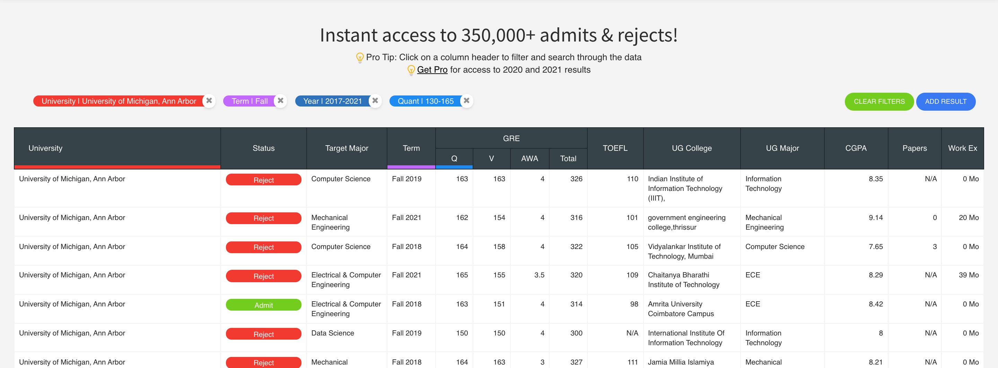This screenshot has height=368, width=998.
Task: Click the CLEAR FILTERS button
Action: (879, 102)
